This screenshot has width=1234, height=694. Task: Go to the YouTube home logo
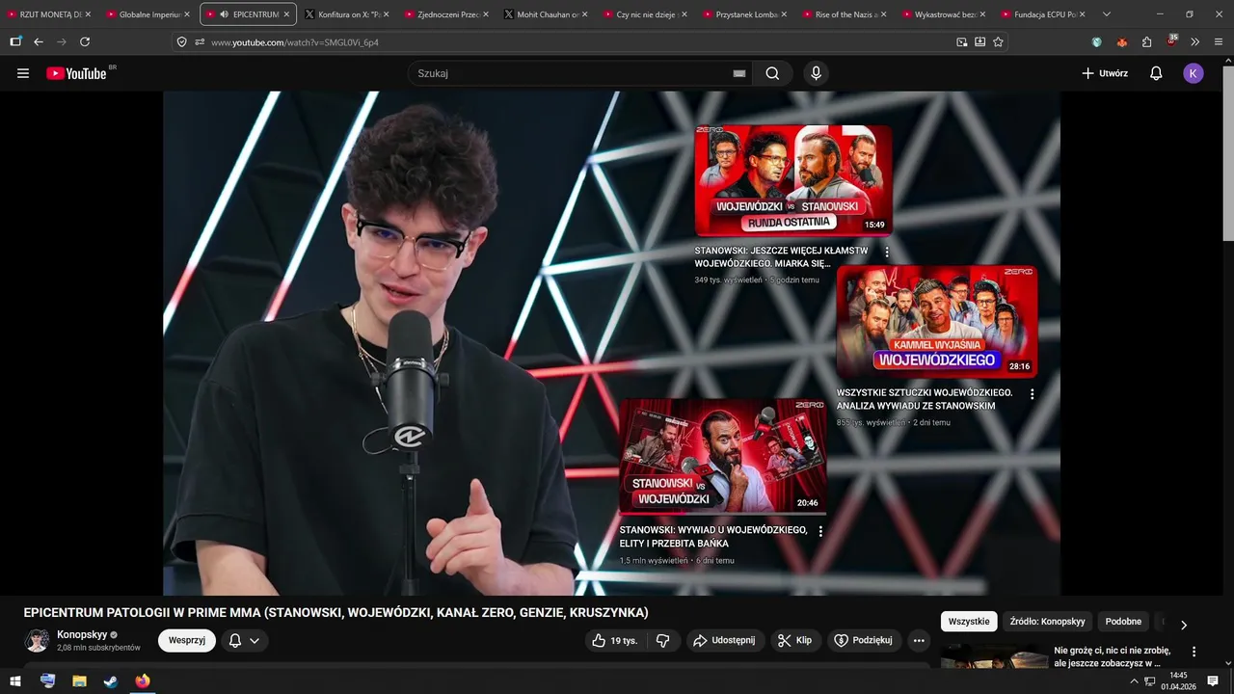pos(76,73)
